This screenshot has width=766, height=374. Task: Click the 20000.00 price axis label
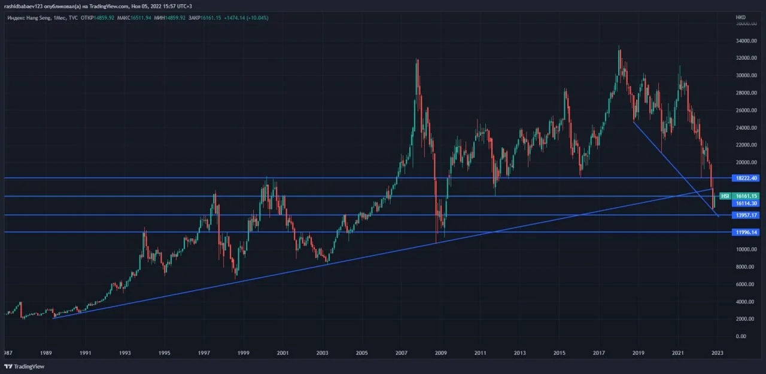coord(746,163)
